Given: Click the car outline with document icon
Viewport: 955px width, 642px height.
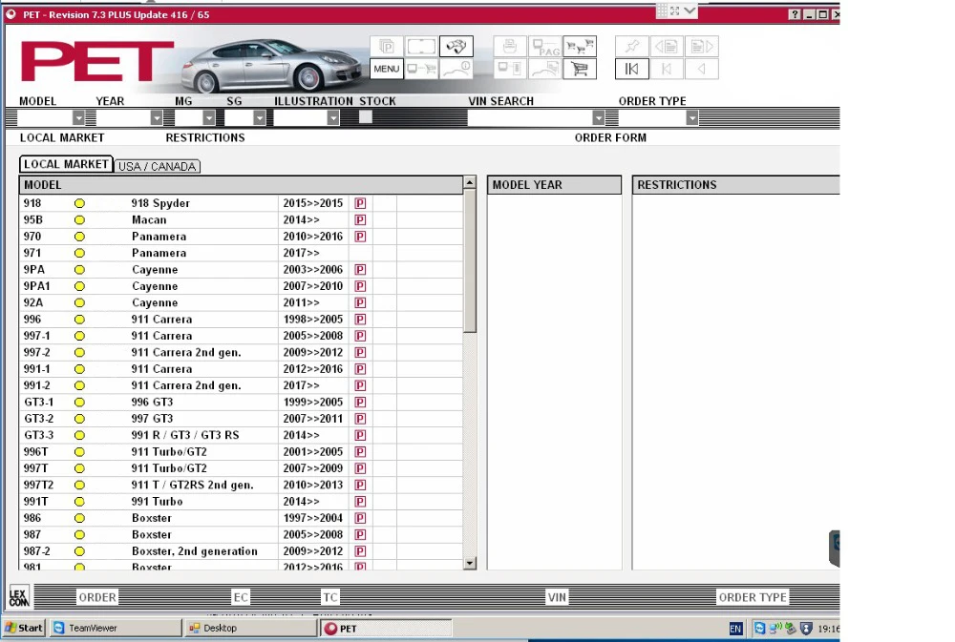Looking at the screenshot, I should pos(545,69).
